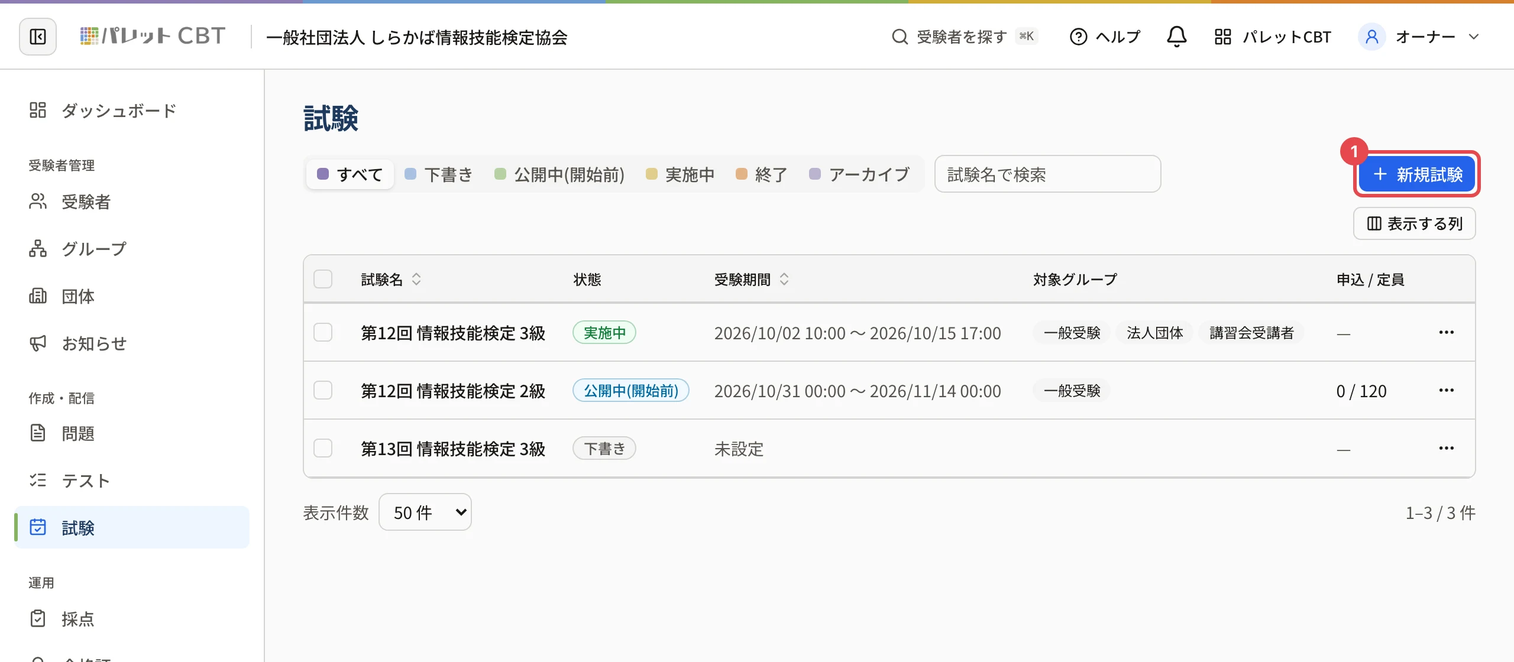The width and height of the screenshot is (1514, 662).
Task: Sort by 試験名 column
Action: (391, 279)
